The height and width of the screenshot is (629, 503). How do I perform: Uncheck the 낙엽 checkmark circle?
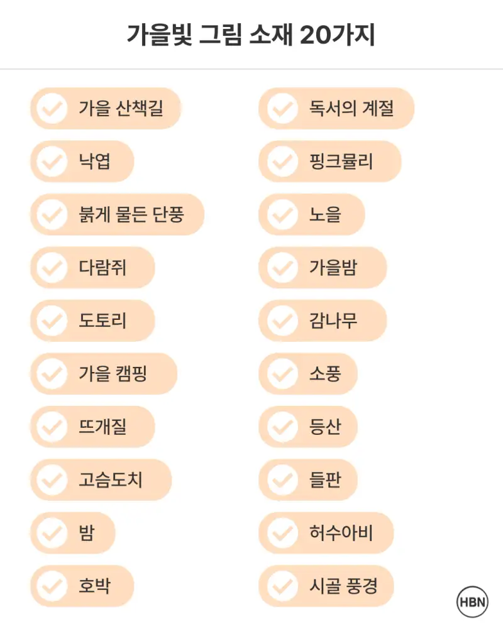coord(52,161)
